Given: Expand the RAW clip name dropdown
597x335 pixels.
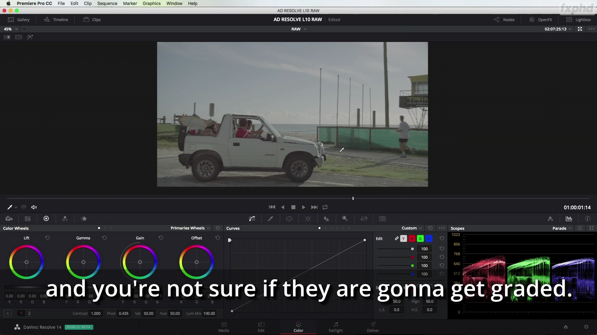Looking at the screenshot, I should point(299,29).
